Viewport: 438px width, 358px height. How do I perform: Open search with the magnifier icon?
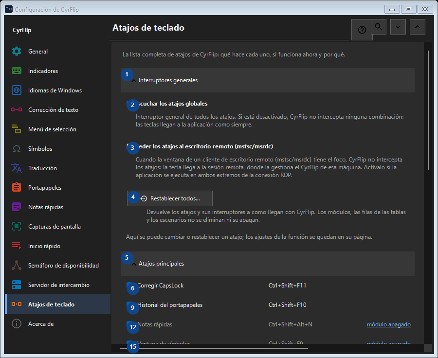click(379, 27)
